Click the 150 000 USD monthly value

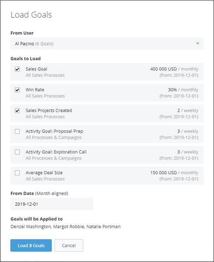pos(174,173)
